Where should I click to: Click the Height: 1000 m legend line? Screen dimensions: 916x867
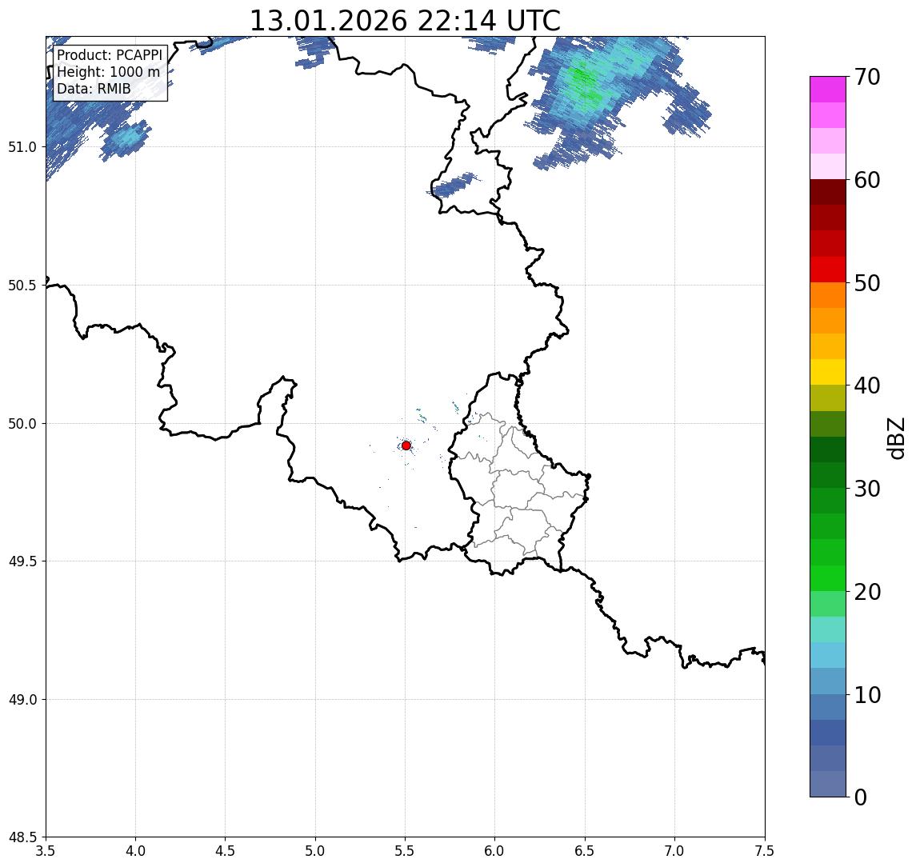click(x=108, y=72)
